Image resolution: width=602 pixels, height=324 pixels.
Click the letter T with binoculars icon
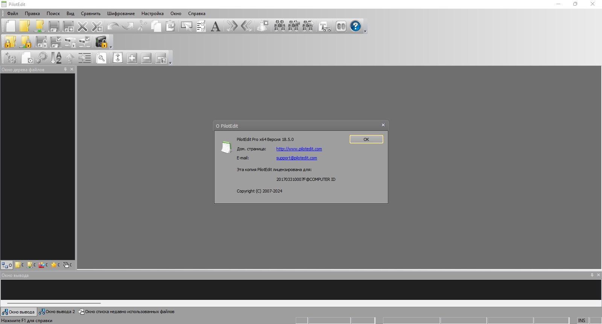point(325,26)
